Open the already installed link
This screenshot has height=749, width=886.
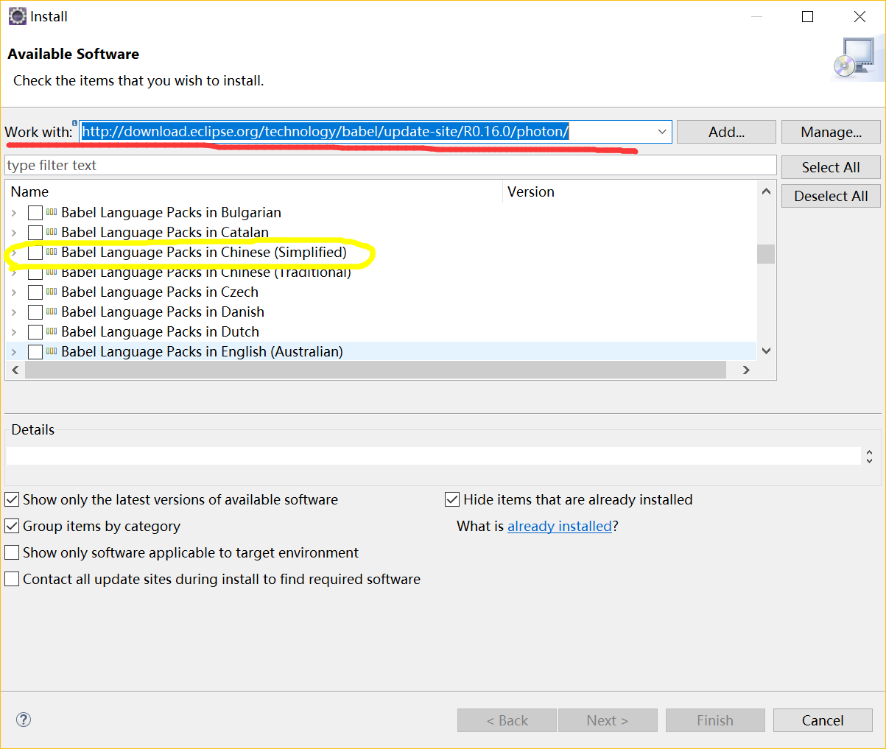[560, 527]
